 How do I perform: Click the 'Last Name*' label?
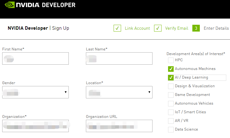(97, 49)
